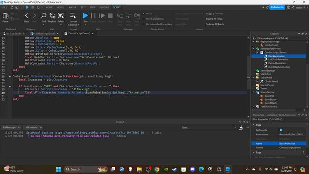Image resolution: width=309 pixels, height=174 pixels.
Task: Click the Output Filter input field
Action: (209, 128)
